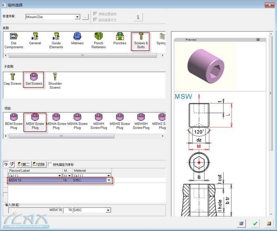Click the category list horizontal scrollbar
The width and height of the screenshot is (277, 231).
(83, 55)
